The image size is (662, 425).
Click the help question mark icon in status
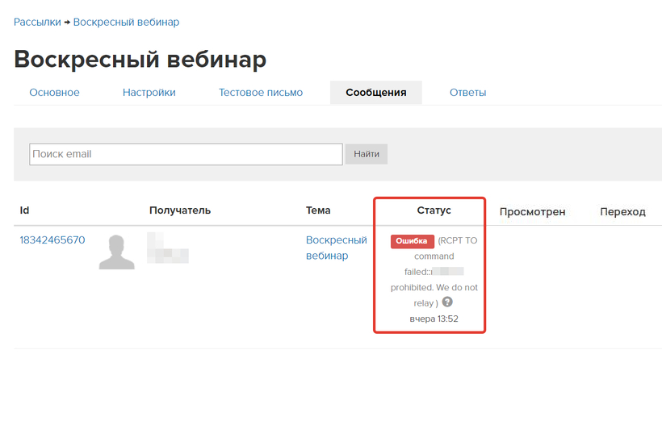click(447, 302)
